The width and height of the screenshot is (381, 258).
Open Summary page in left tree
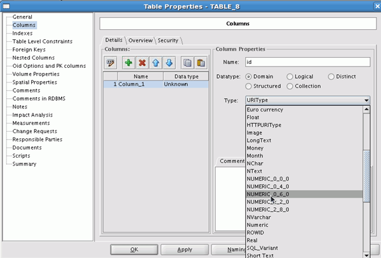pos(24,164)
